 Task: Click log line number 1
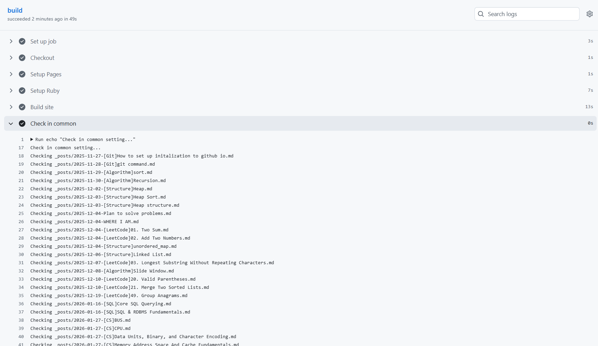(22, 140)
